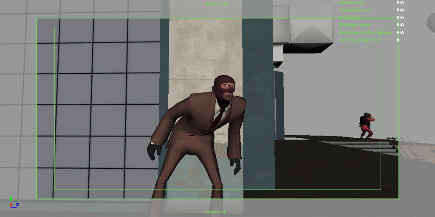Click the '1024 x 576' resolution label
The width and height of the screenshot is (435, 217).
point(217,4)
